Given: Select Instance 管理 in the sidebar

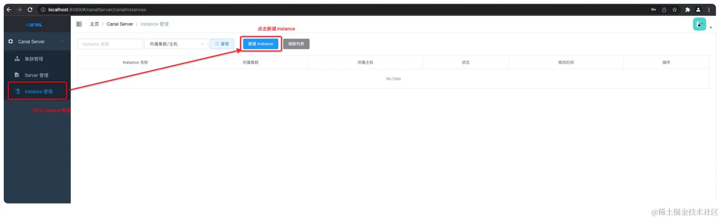Looking at the screenshot, I should point(37,92).
